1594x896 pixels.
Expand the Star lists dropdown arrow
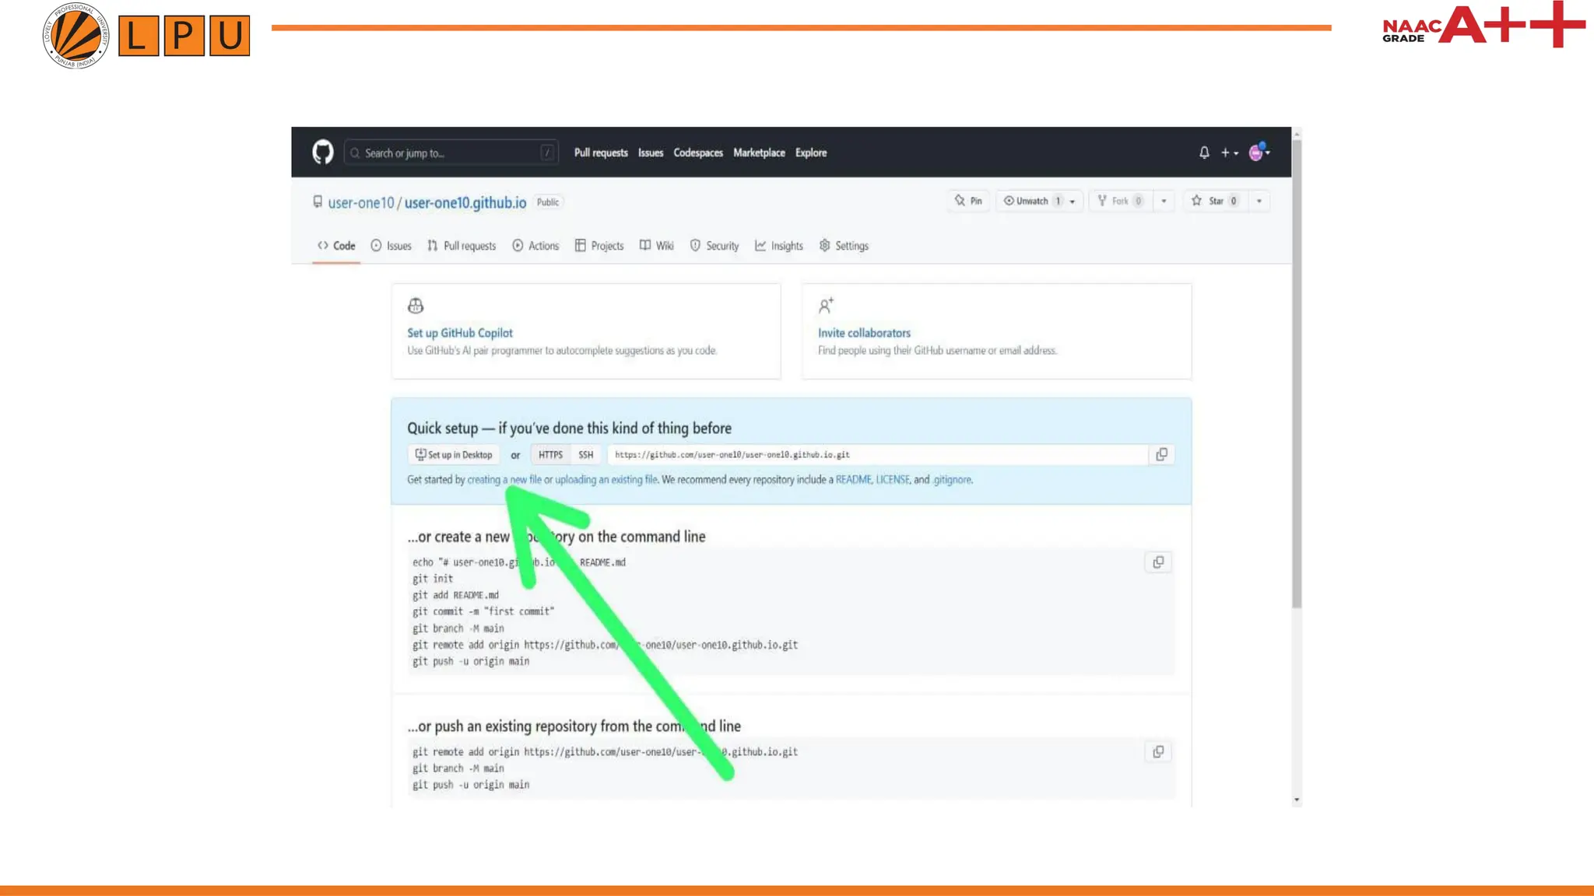pos(1259,201)
